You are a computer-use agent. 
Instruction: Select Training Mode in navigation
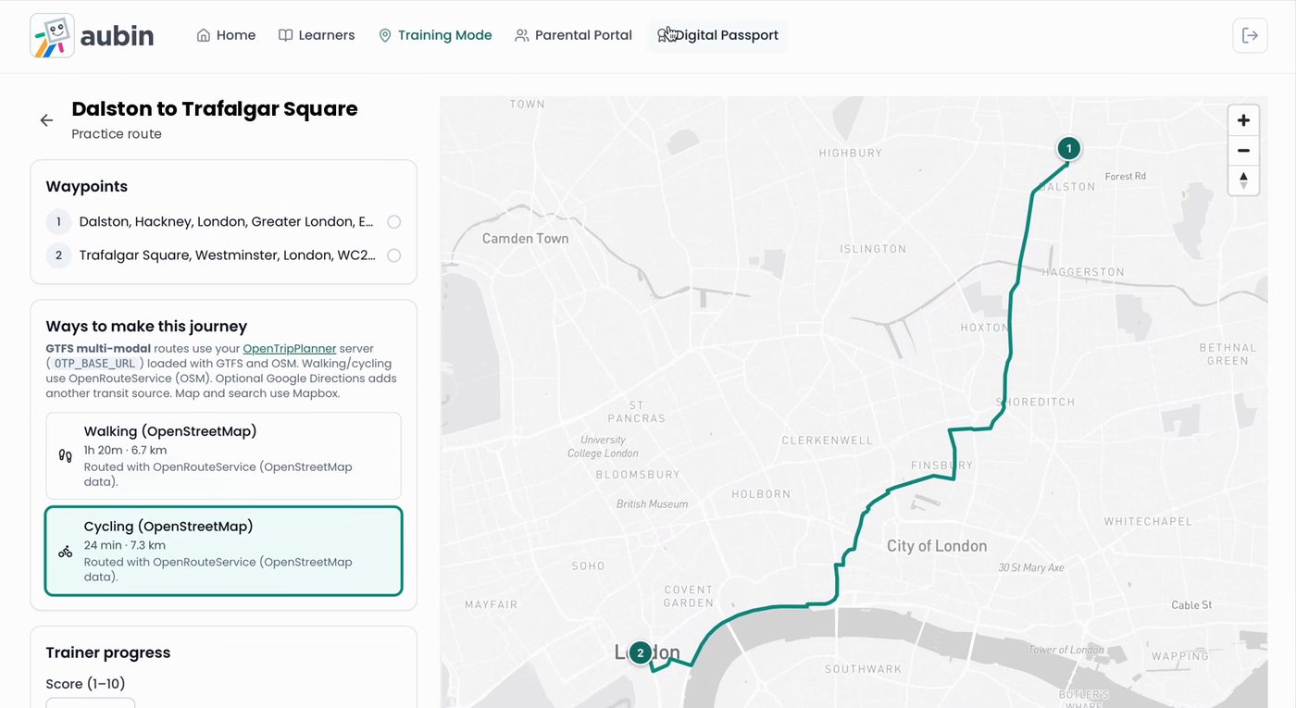coord(435,35)
